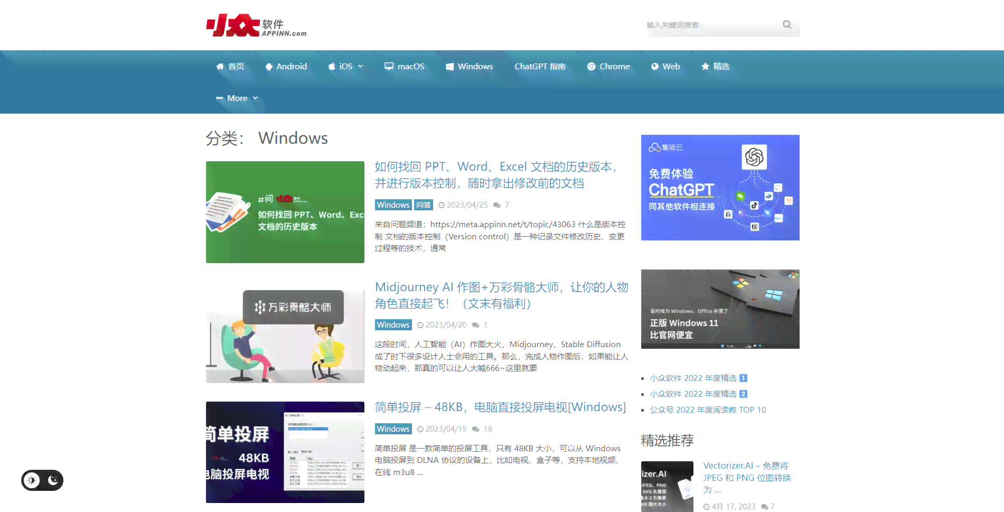Open the 免费体验 ChatGPT banner ad

click(720, 188)
